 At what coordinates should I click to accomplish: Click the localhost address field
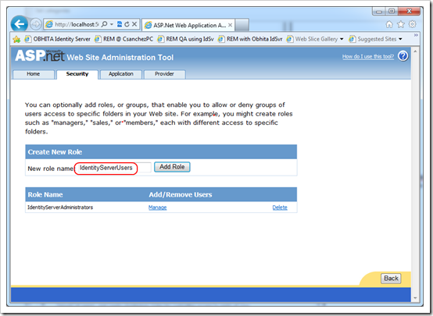(x=77, y=24)
